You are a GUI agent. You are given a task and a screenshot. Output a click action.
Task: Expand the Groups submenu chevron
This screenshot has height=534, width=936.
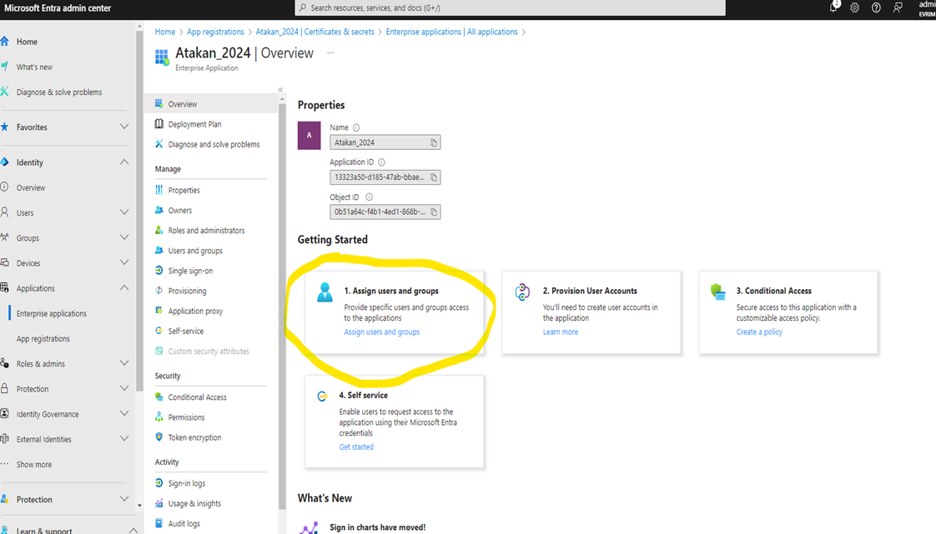124,237
